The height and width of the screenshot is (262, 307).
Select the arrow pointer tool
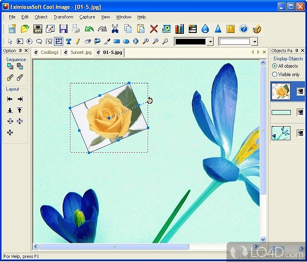point(10,41)
